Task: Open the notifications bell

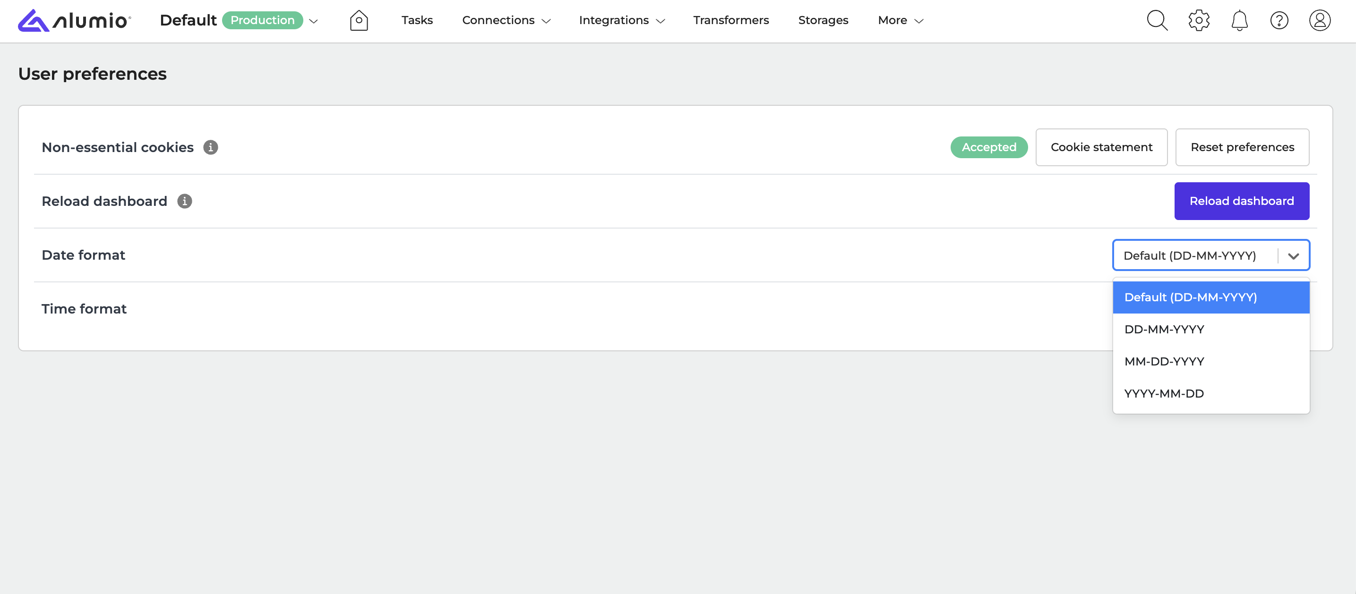Action: tap(1239, 20)
